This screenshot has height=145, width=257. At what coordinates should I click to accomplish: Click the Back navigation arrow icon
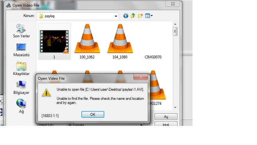(126, 16)
